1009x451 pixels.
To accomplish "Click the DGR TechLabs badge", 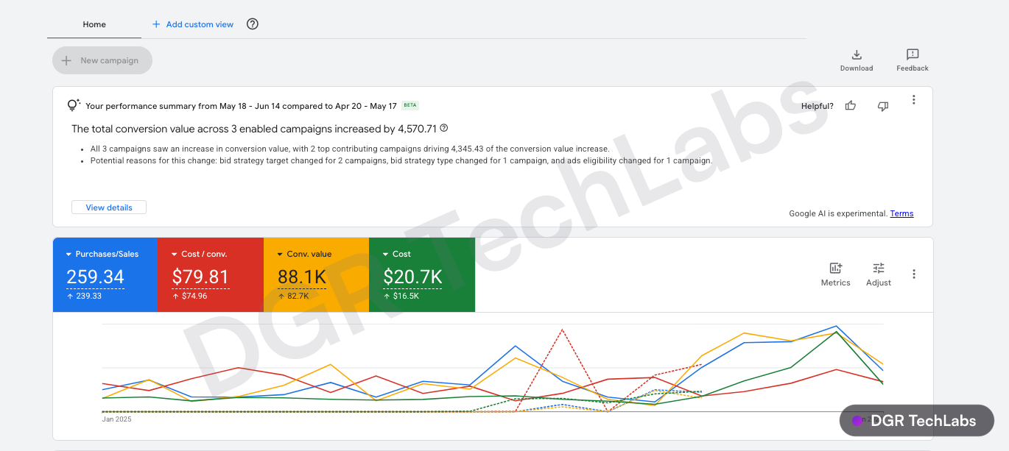I will (x=917, y=421).
